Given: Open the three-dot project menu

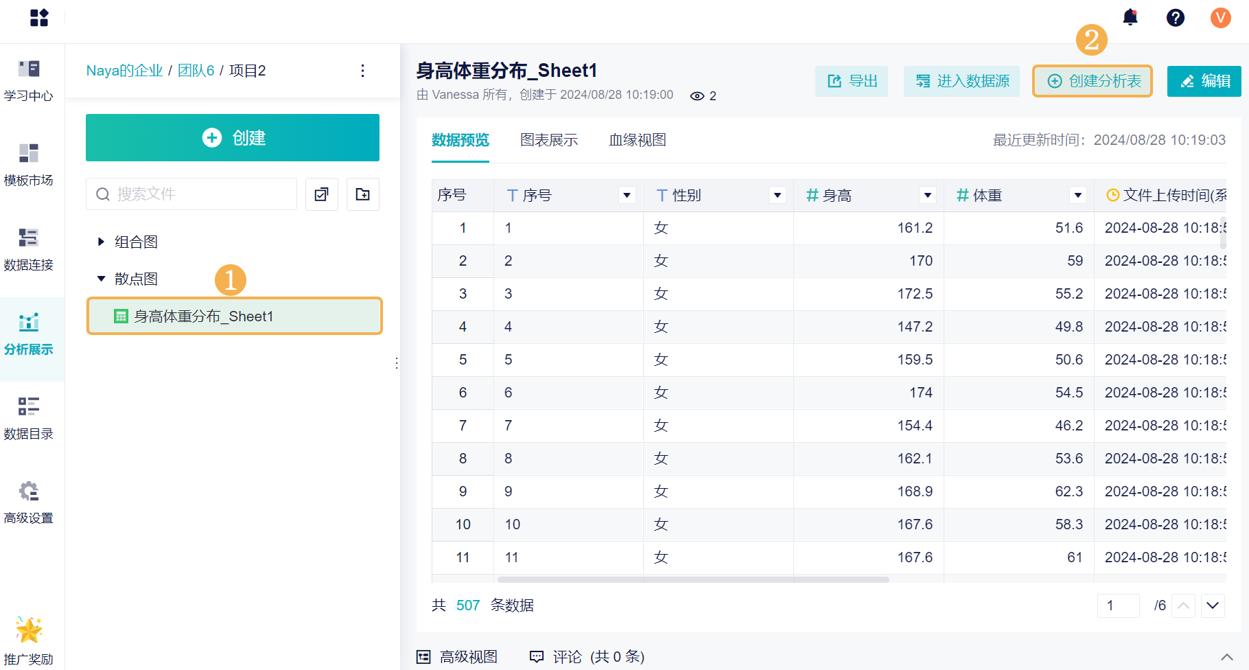Looking at the screenshot, I should click(x=362, y=71).
